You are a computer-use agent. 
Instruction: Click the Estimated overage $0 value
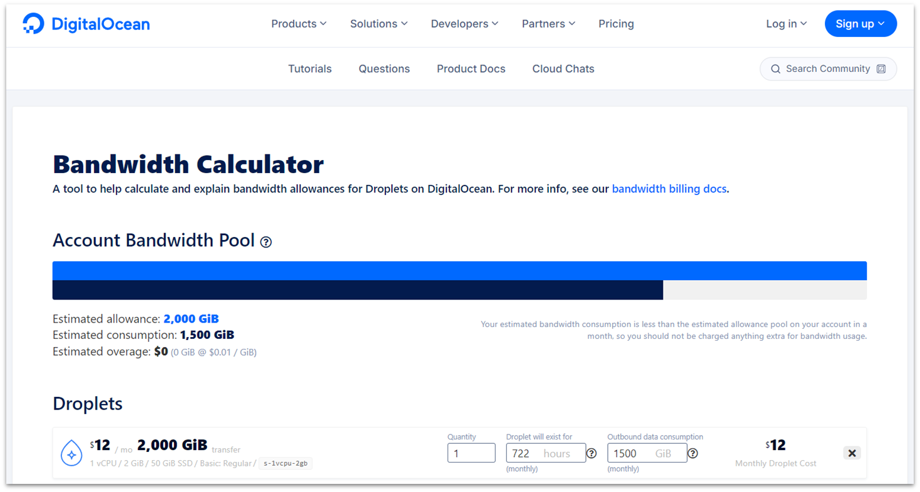click(161, 351)
